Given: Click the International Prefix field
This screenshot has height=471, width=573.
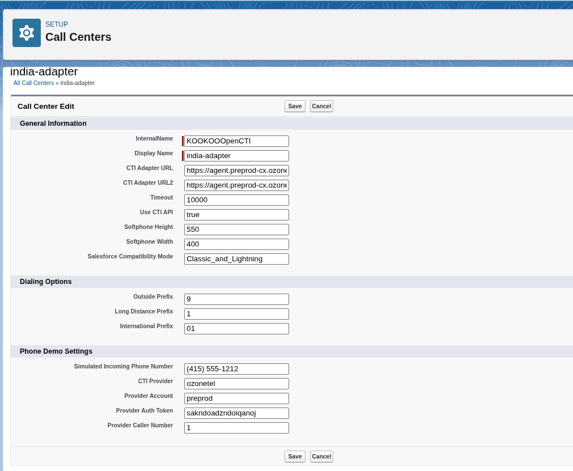Looking at the screenshot, I should [x=236, y=329].
